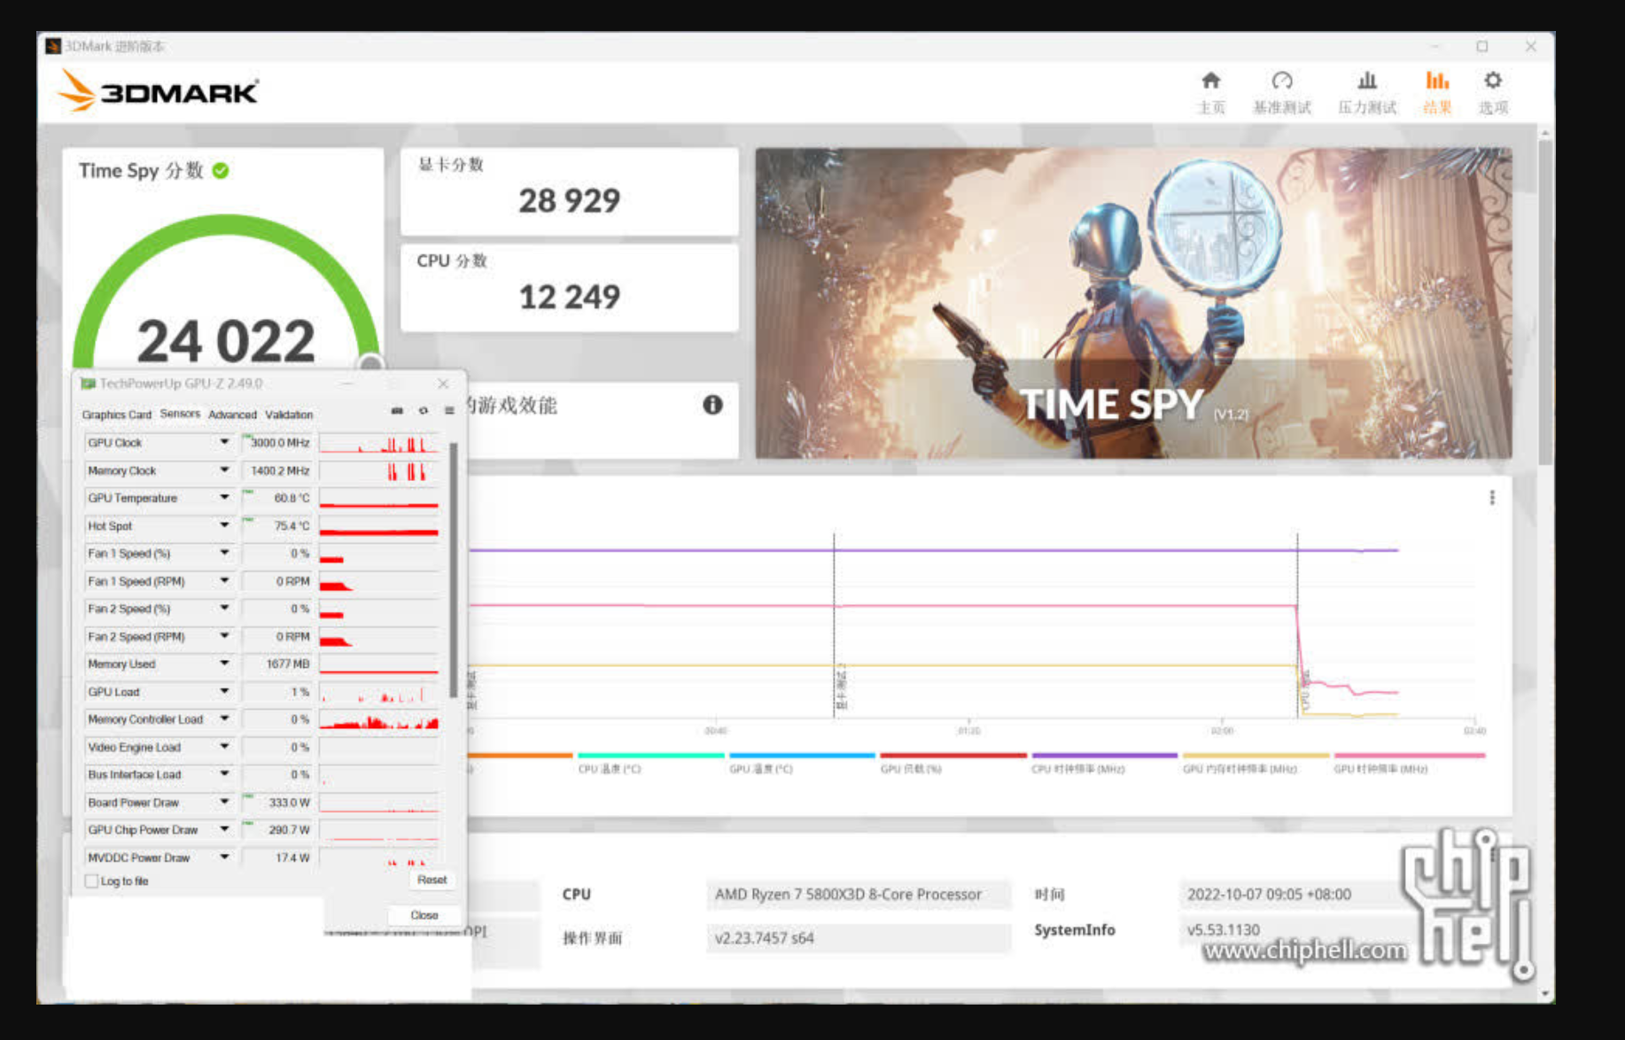Click the Time Spy artwork thumbnail
1625x1040 pixels.
pyautogui.click(x=1133, y=303)
